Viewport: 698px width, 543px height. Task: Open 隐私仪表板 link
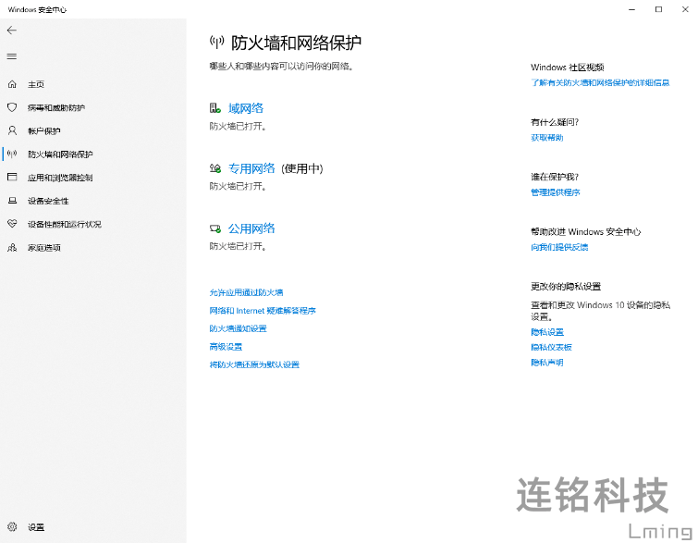pos(551,347)
